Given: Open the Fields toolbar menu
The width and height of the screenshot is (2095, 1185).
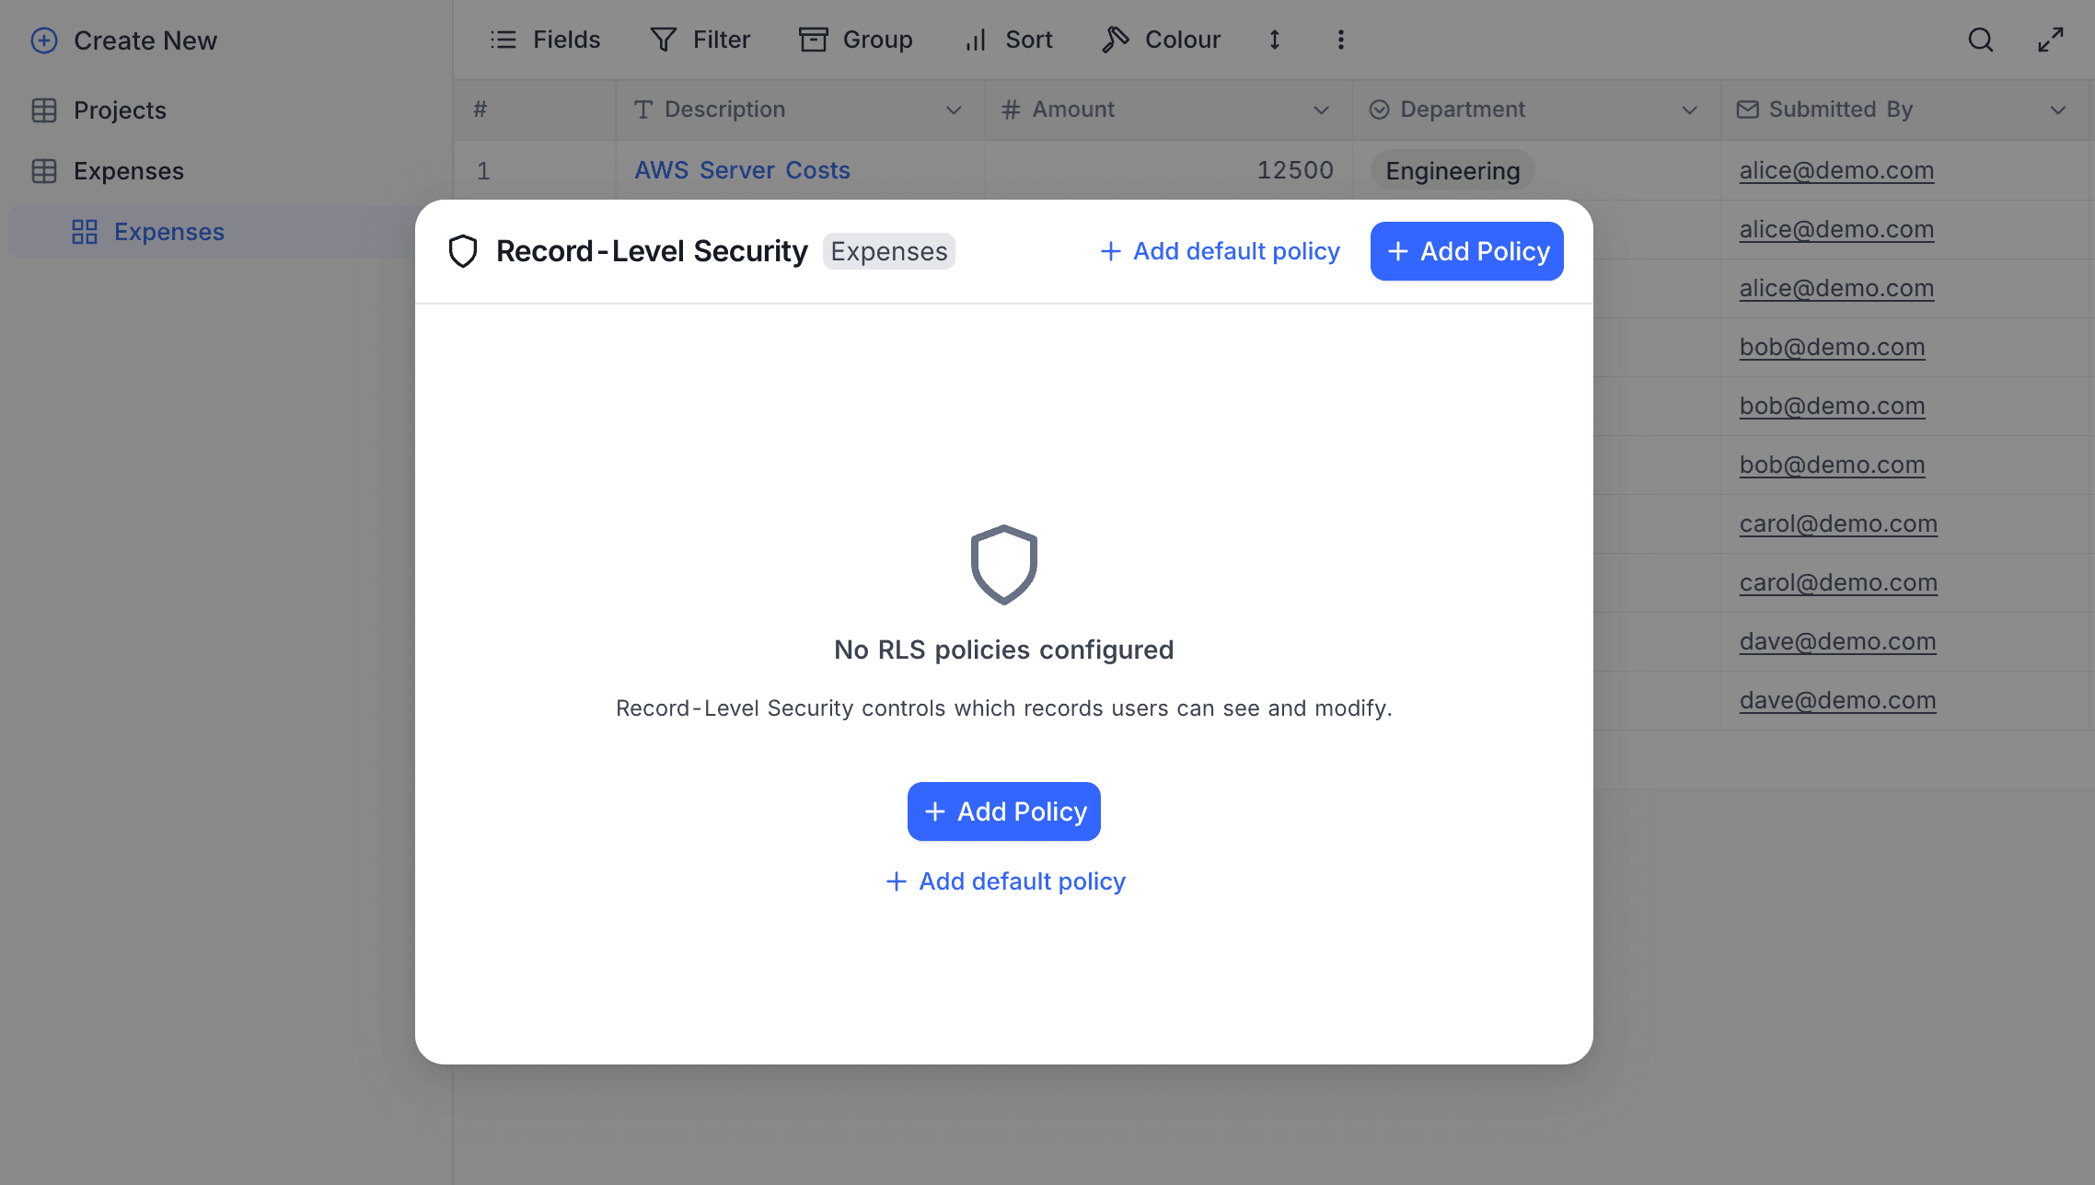Looking at the screenshot, I should 546,40.
